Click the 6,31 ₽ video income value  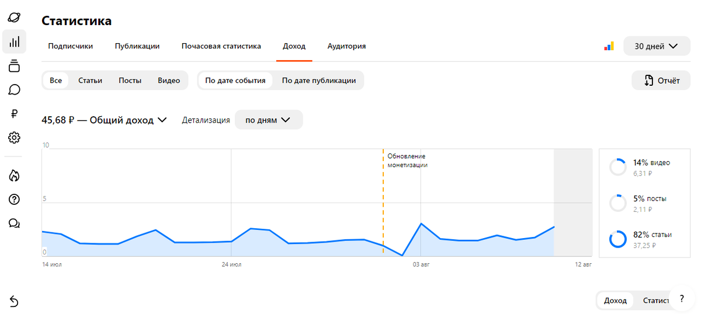(643, 173)
